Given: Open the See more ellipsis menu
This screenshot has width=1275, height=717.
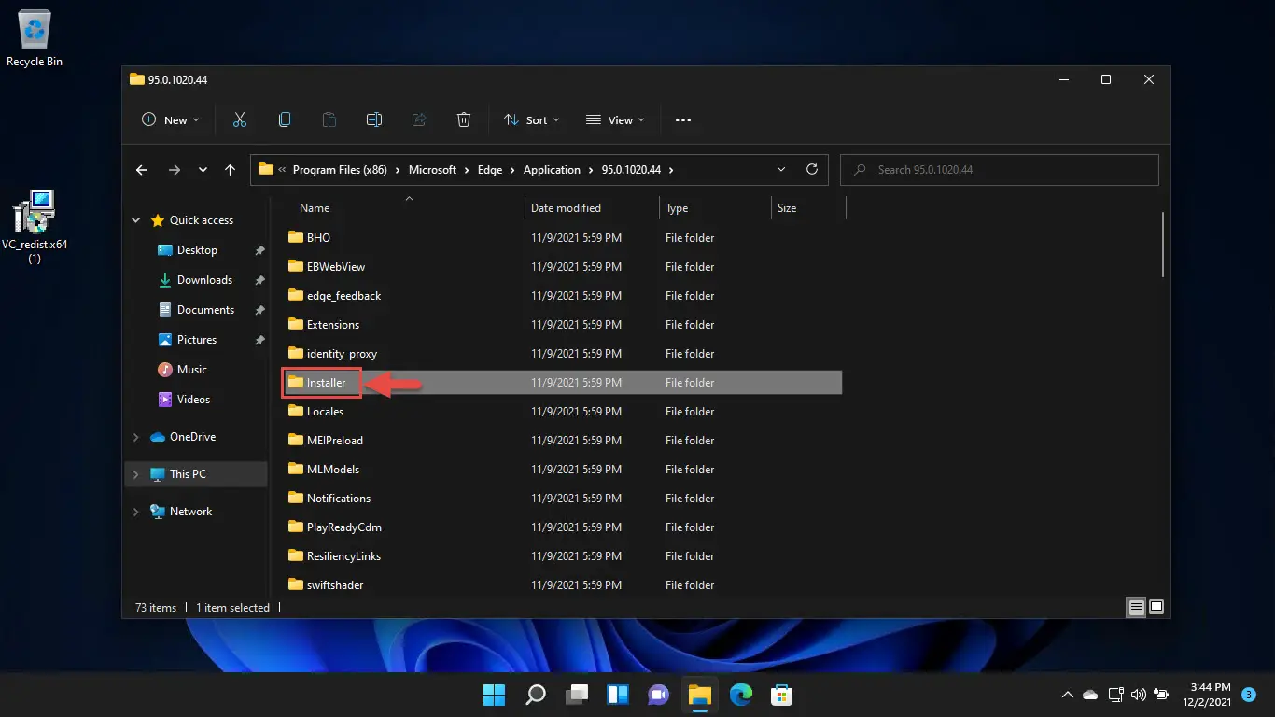Looking at the screenshot, I should click(x=683, y=119).
